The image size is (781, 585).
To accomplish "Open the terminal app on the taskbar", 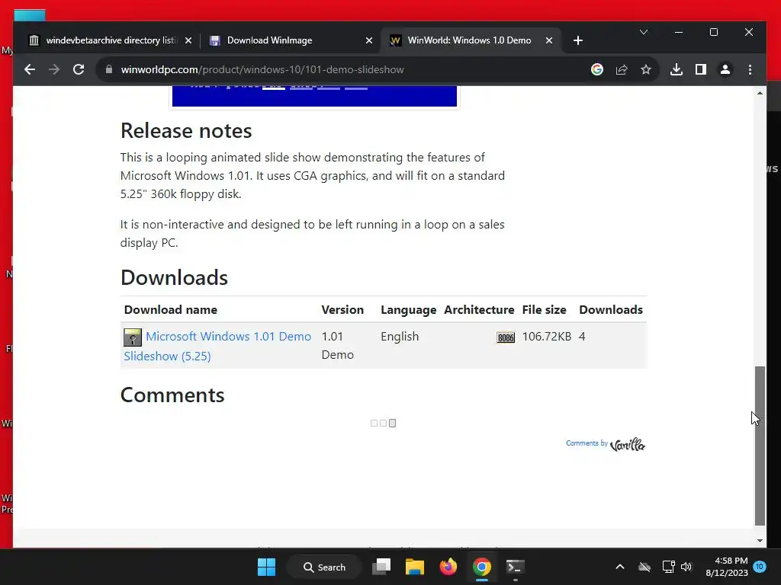I will [x=515, y=567].
